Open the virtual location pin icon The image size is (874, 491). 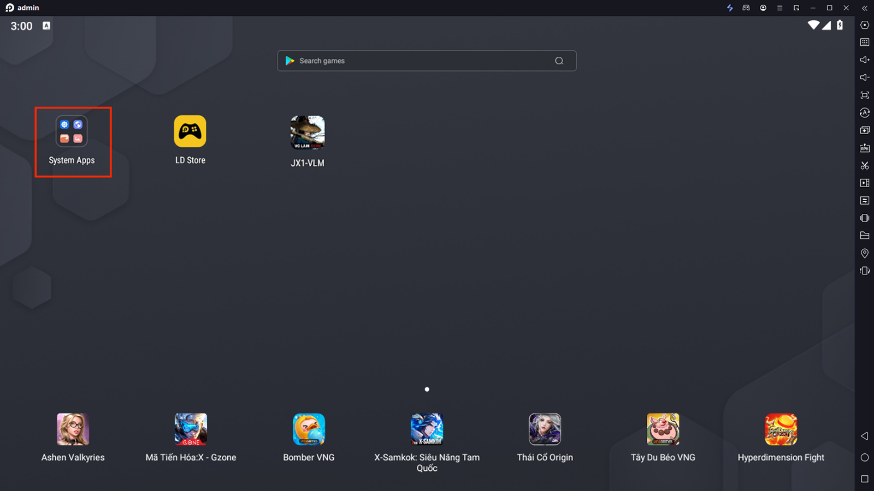pyautogui.click(x=865, y=253)
